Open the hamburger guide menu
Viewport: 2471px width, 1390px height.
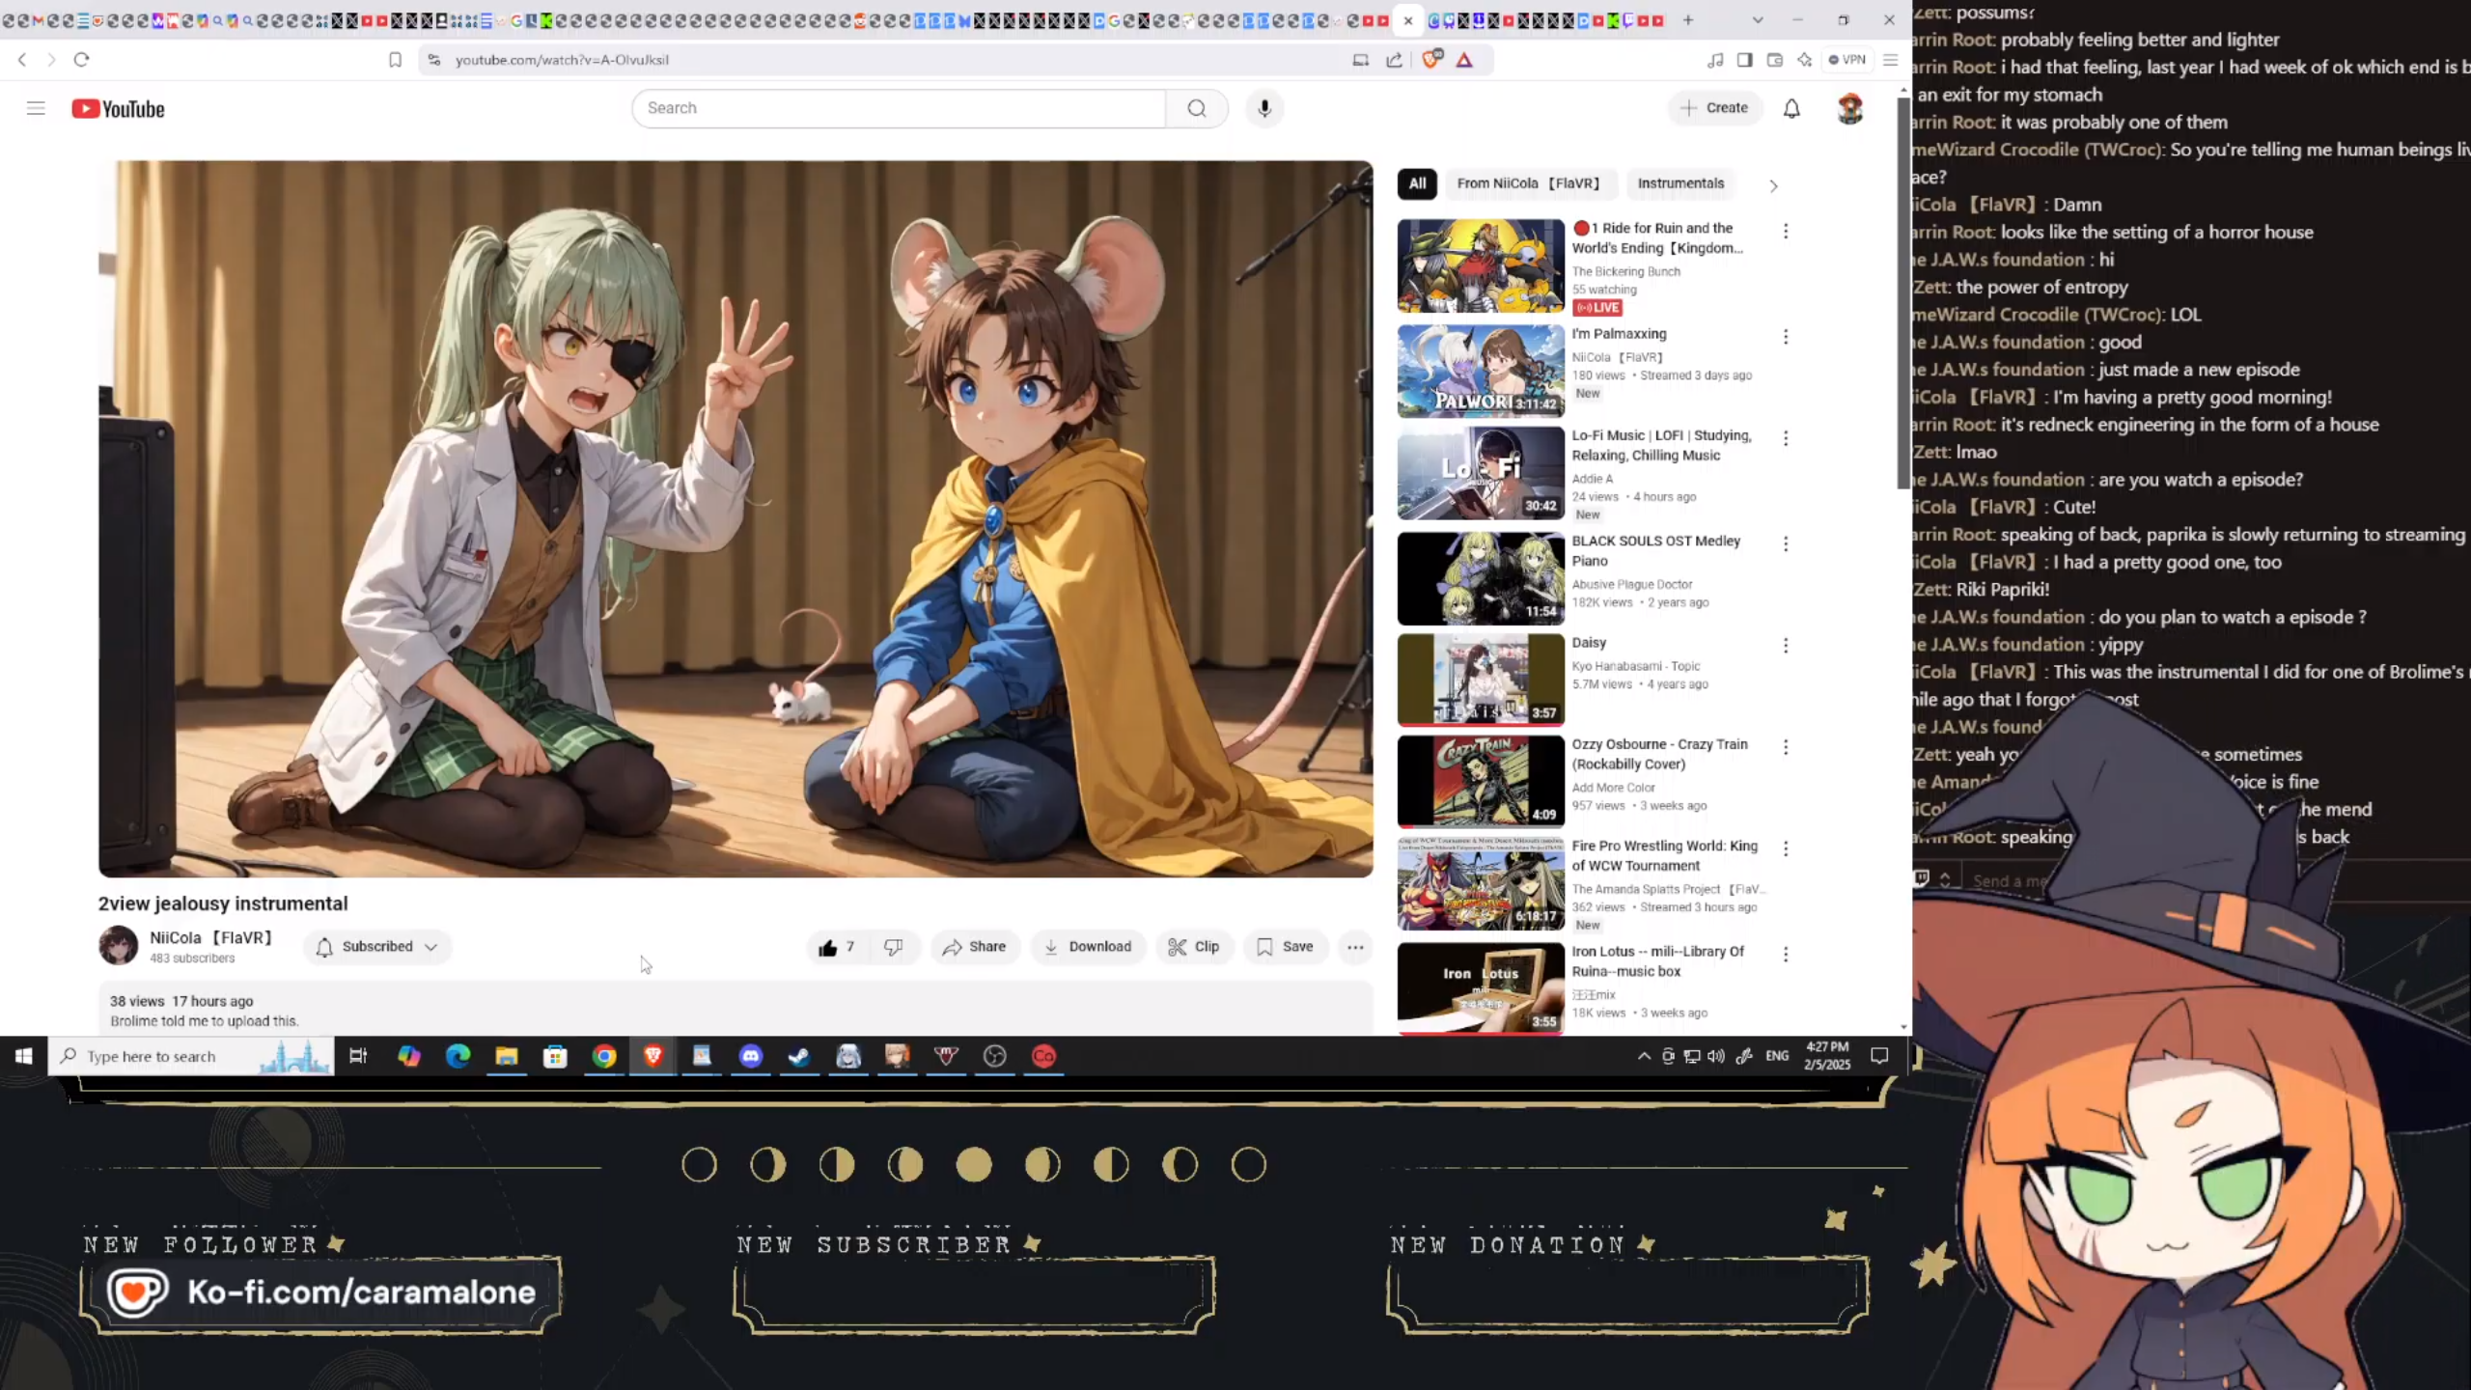click(x=36, y=108)
